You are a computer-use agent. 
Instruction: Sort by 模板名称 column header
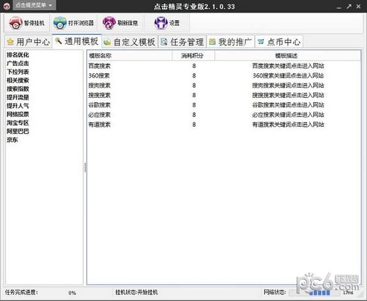(130, 56)
